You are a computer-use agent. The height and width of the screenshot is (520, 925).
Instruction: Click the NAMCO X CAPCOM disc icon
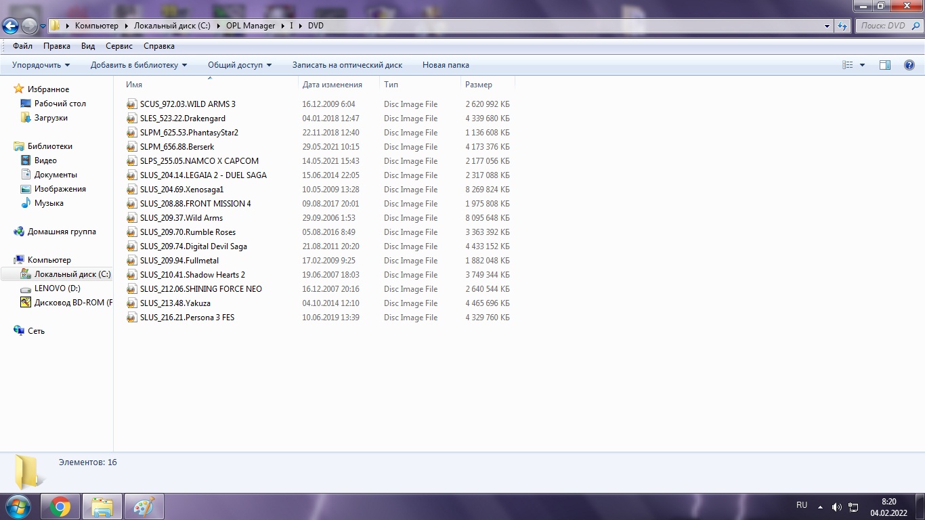[131, 161]
